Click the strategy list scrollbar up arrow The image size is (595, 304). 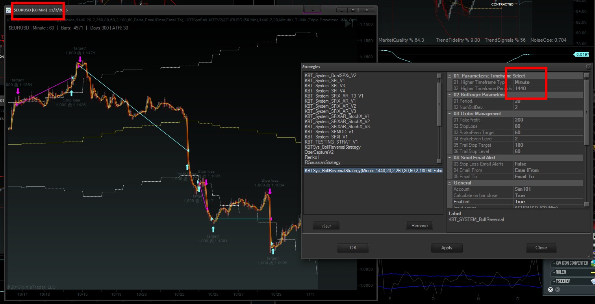click(x=439, y=76)
